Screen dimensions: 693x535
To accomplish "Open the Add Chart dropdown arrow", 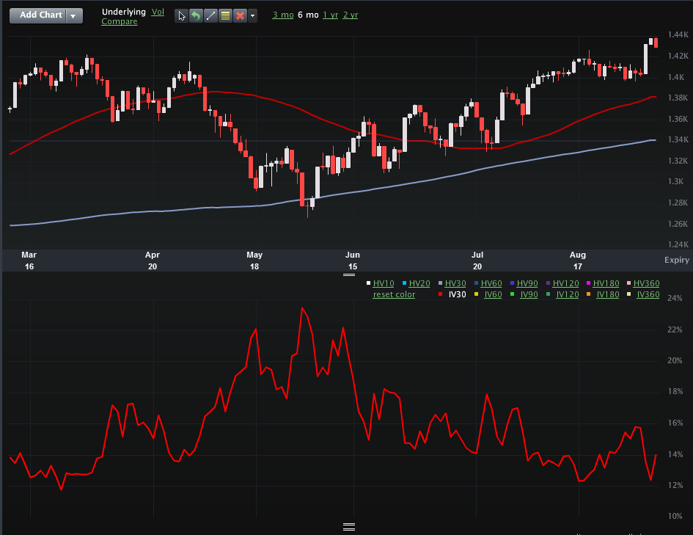I will pos(74,16).
